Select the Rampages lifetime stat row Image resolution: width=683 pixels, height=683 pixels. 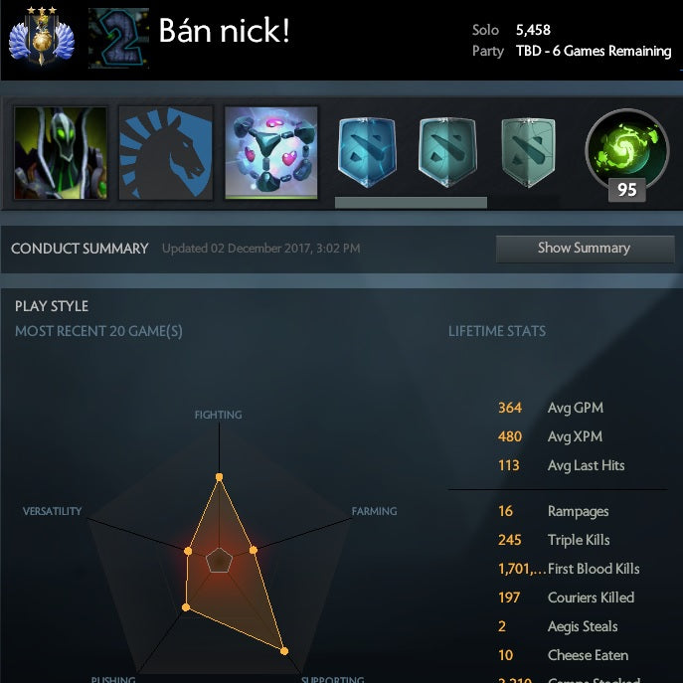pyautogui.click(x=558, y=511)
